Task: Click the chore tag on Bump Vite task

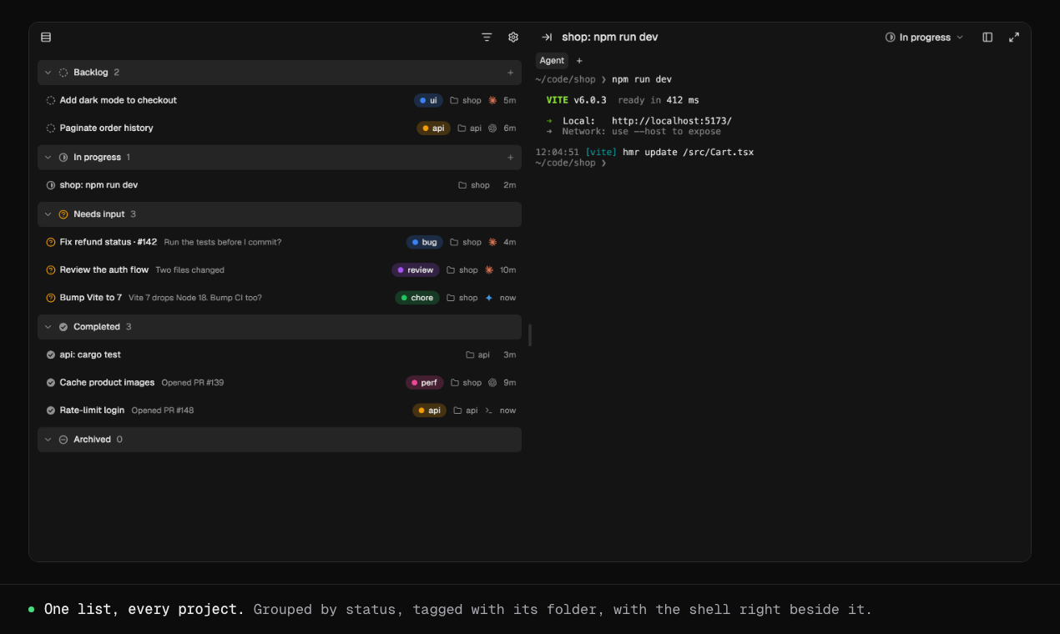Action: [417, 298]
